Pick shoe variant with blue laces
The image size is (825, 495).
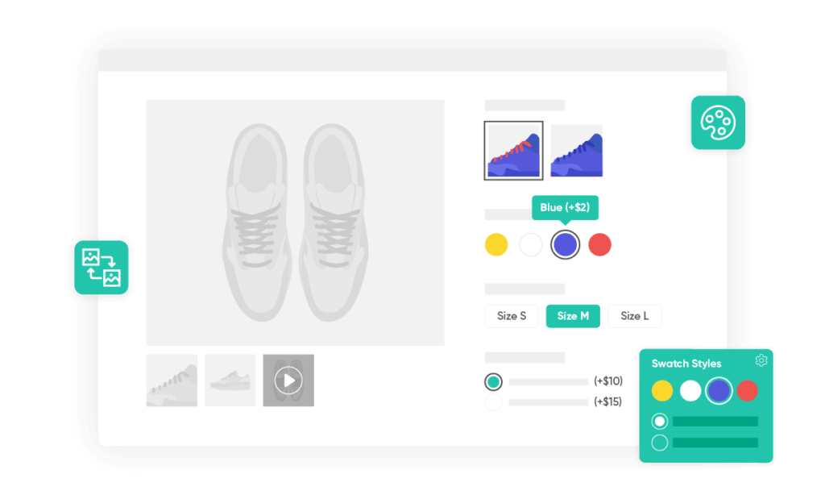coord(577,151)
